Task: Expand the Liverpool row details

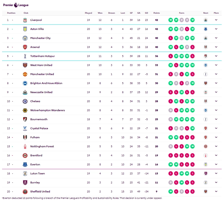Action: tap(216, 20)
